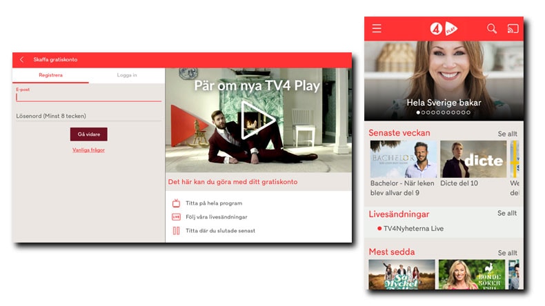Tap the TV4 Play logo
Screen dimensions: 545x306
click(x=444, y=29)
